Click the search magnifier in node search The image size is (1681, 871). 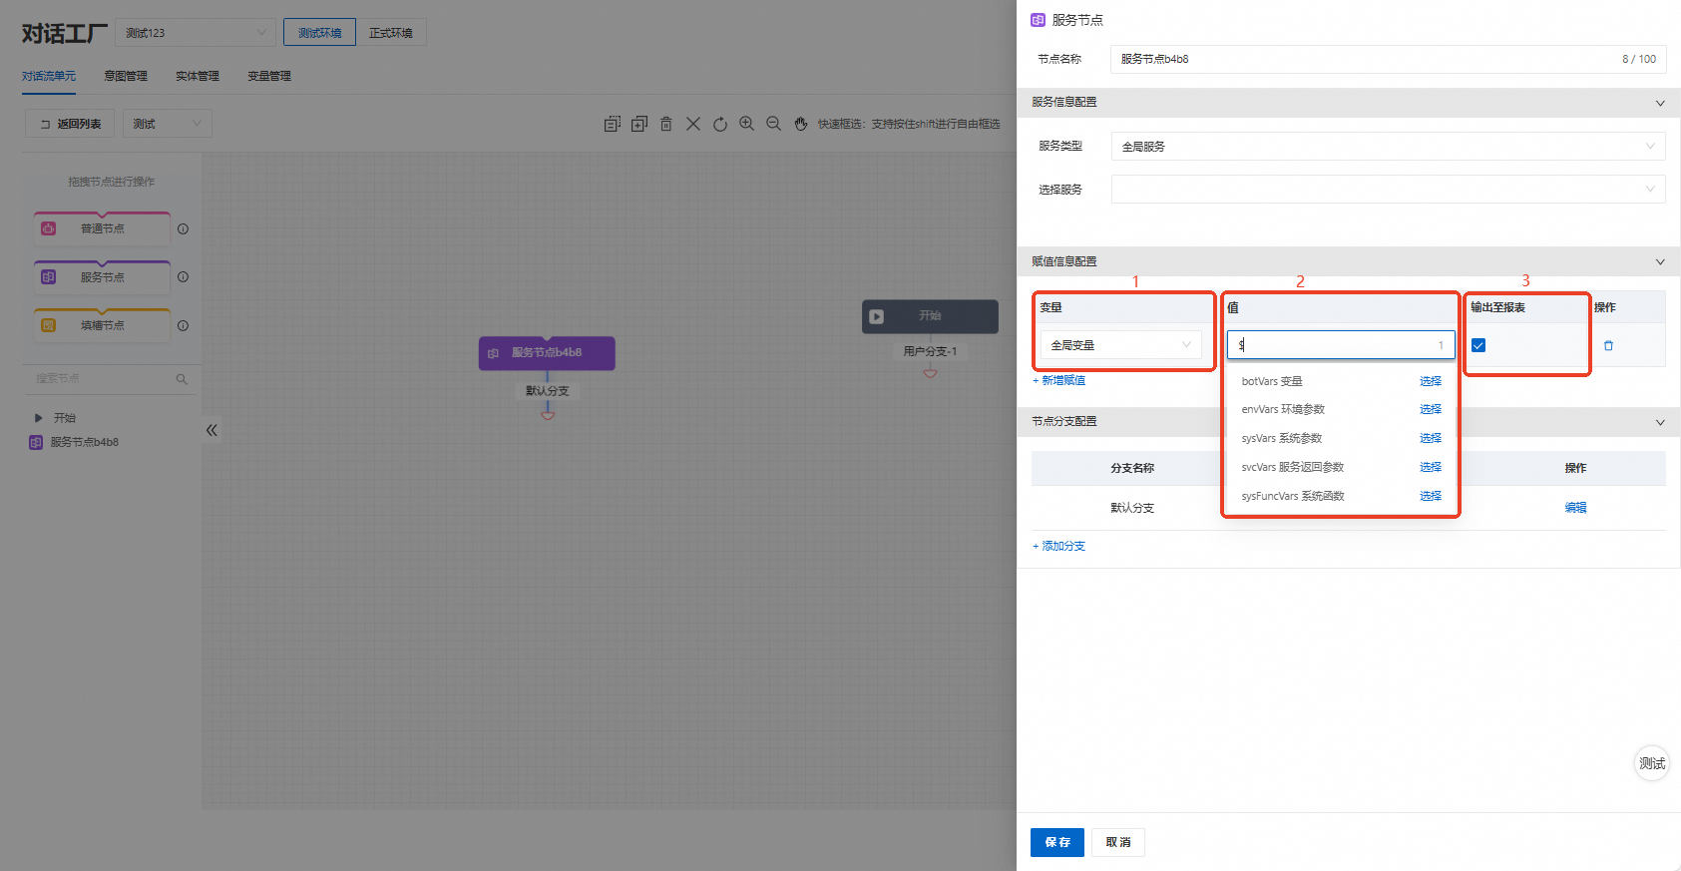pos(182,379)
